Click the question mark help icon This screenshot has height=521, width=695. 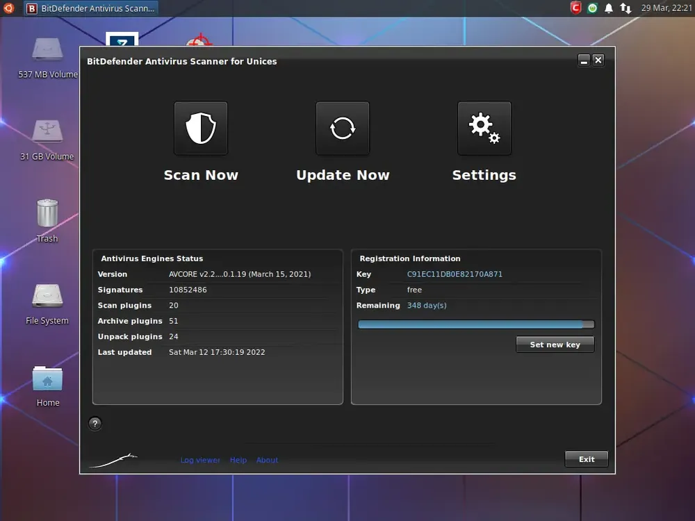pos(95,424)
